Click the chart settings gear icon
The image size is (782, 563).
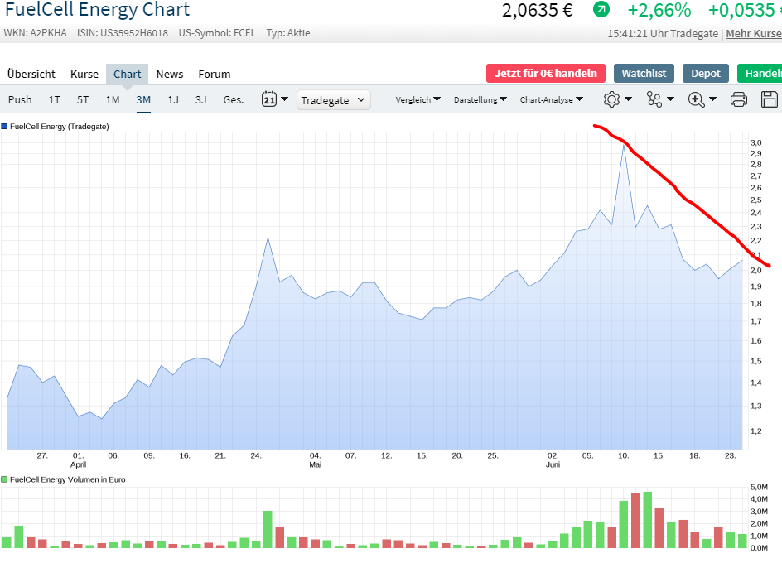[612, 99]
